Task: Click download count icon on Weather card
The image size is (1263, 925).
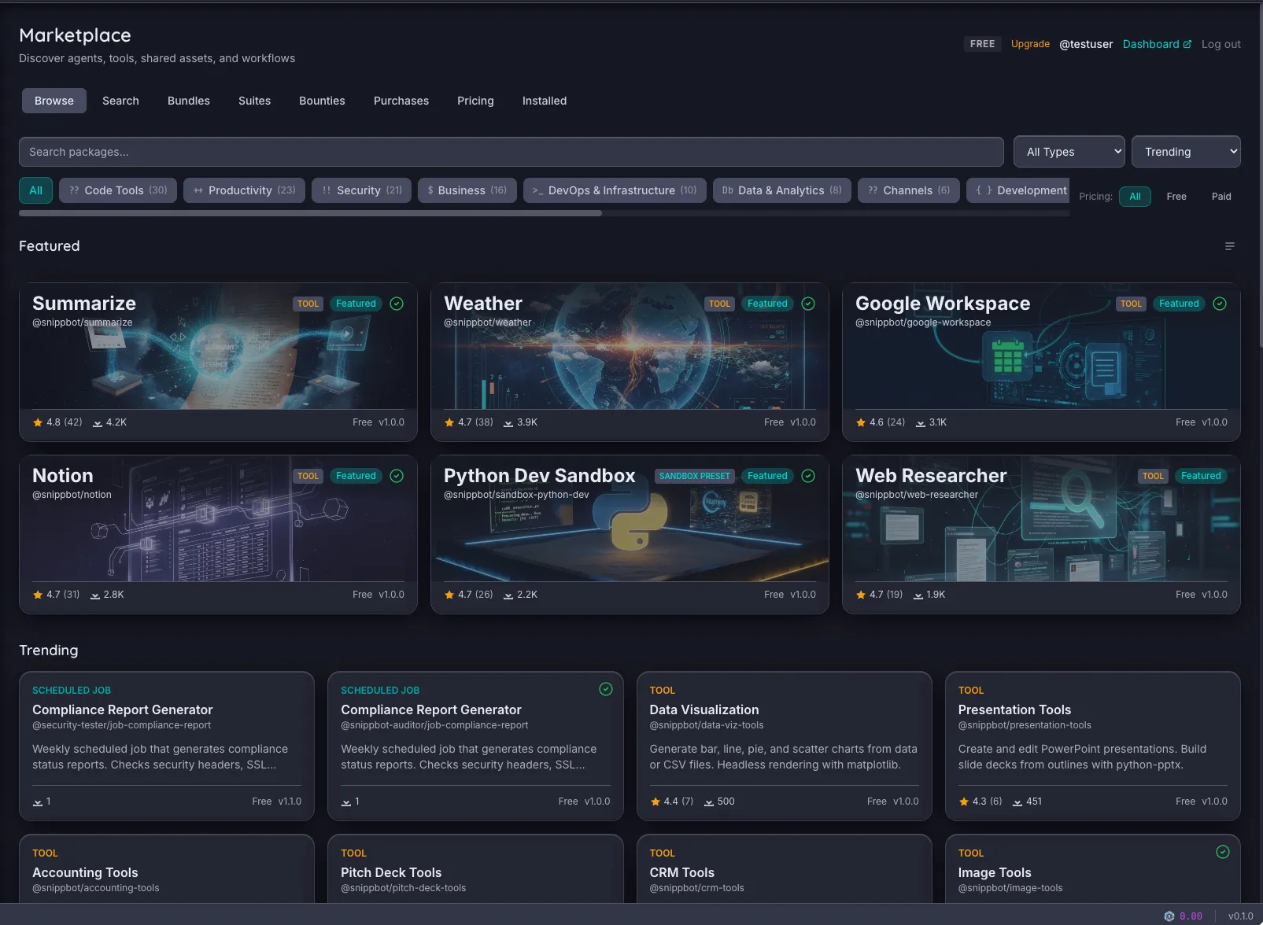Action: [x=508, y=423]
